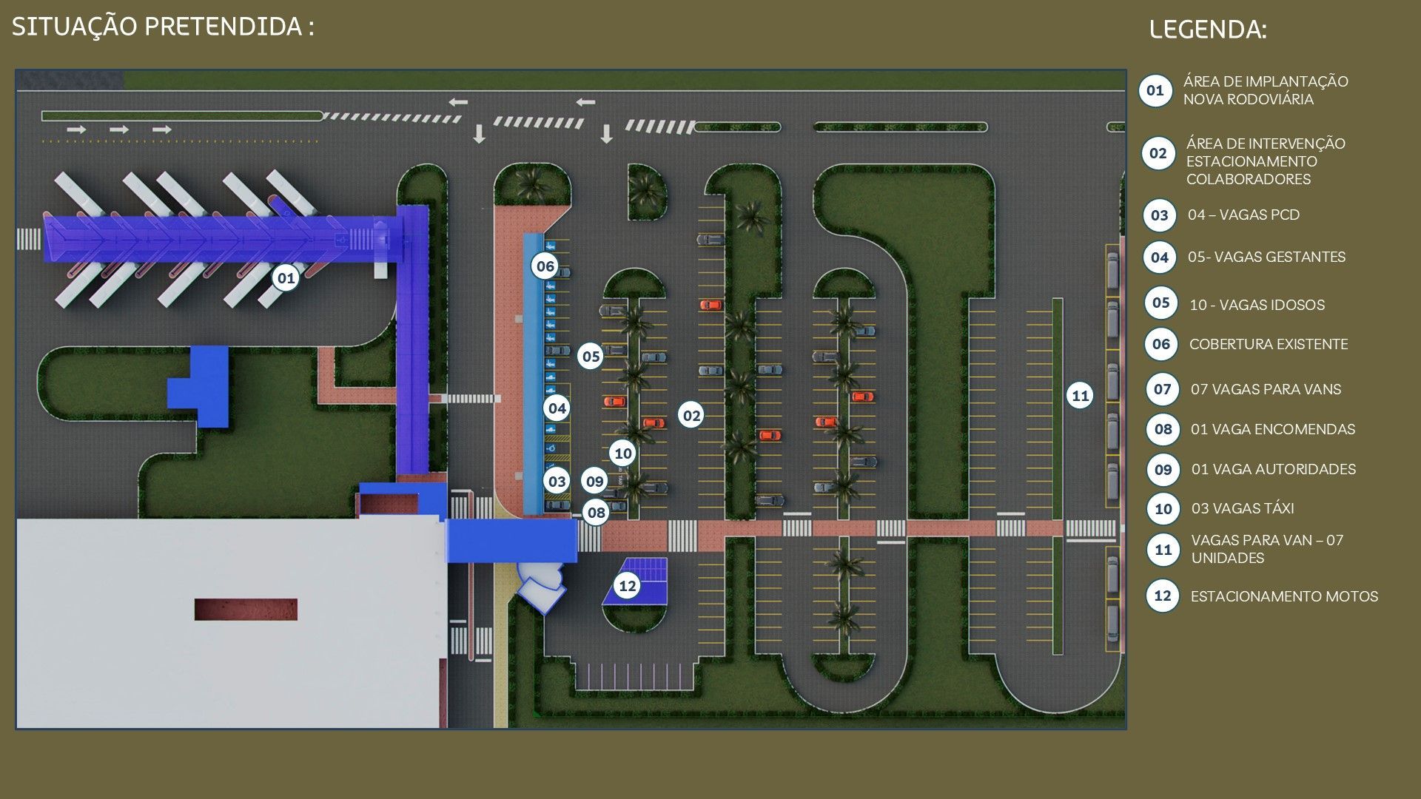Click legend circle number 01
The image size is (1421, 799).
point(1155,91)
